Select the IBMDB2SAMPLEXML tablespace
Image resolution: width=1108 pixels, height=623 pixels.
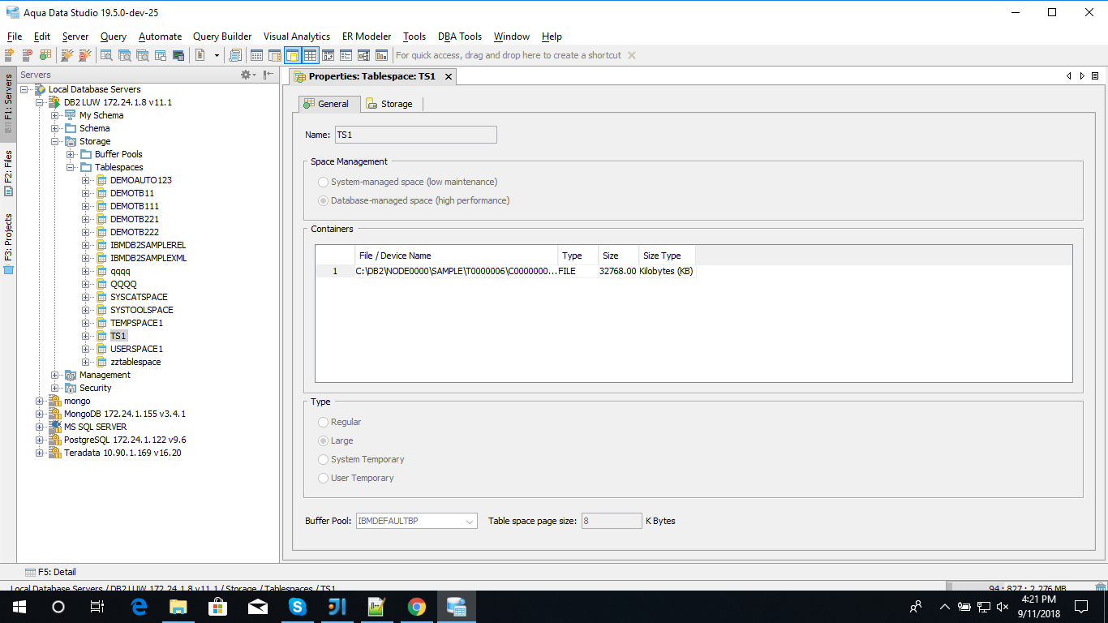[x=148, y=258]
